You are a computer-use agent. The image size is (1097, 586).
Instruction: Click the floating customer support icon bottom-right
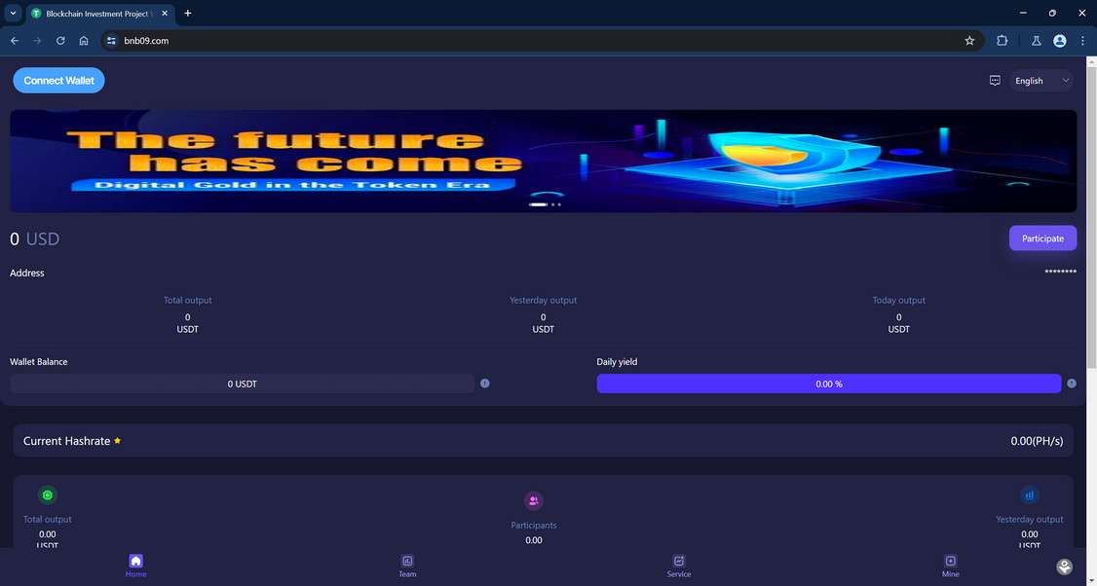point(1064,566)
